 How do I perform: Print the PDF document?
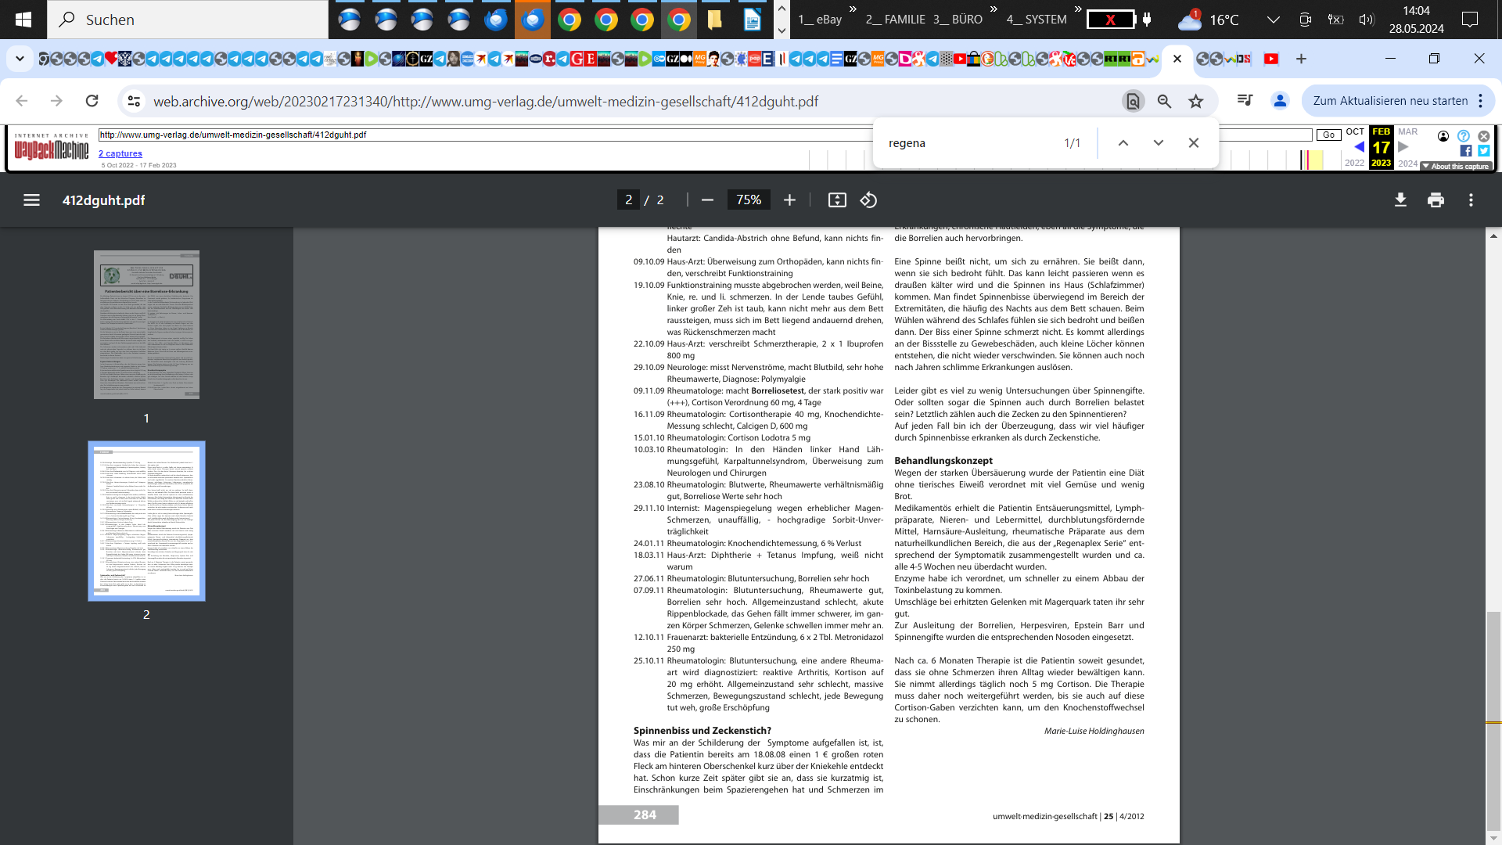[1436, 200]
